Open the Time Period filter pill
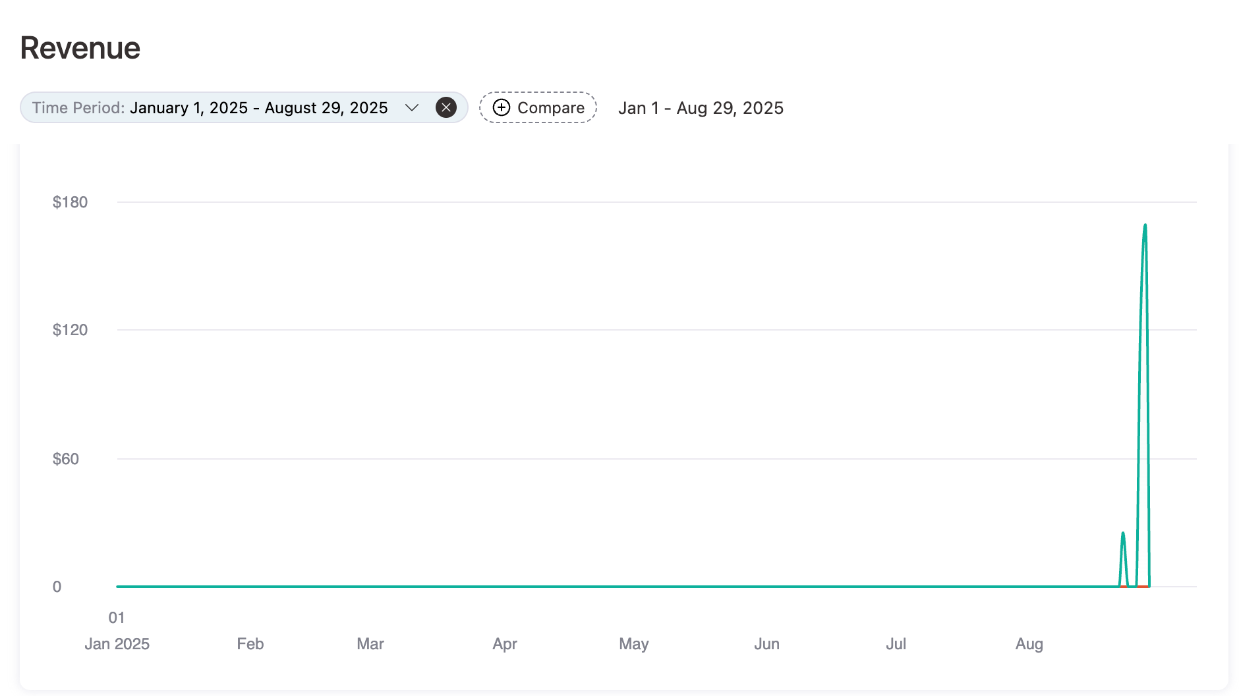Image resolution: width=1239 pixels, height=696 pixels. click(x=211, y=107)
